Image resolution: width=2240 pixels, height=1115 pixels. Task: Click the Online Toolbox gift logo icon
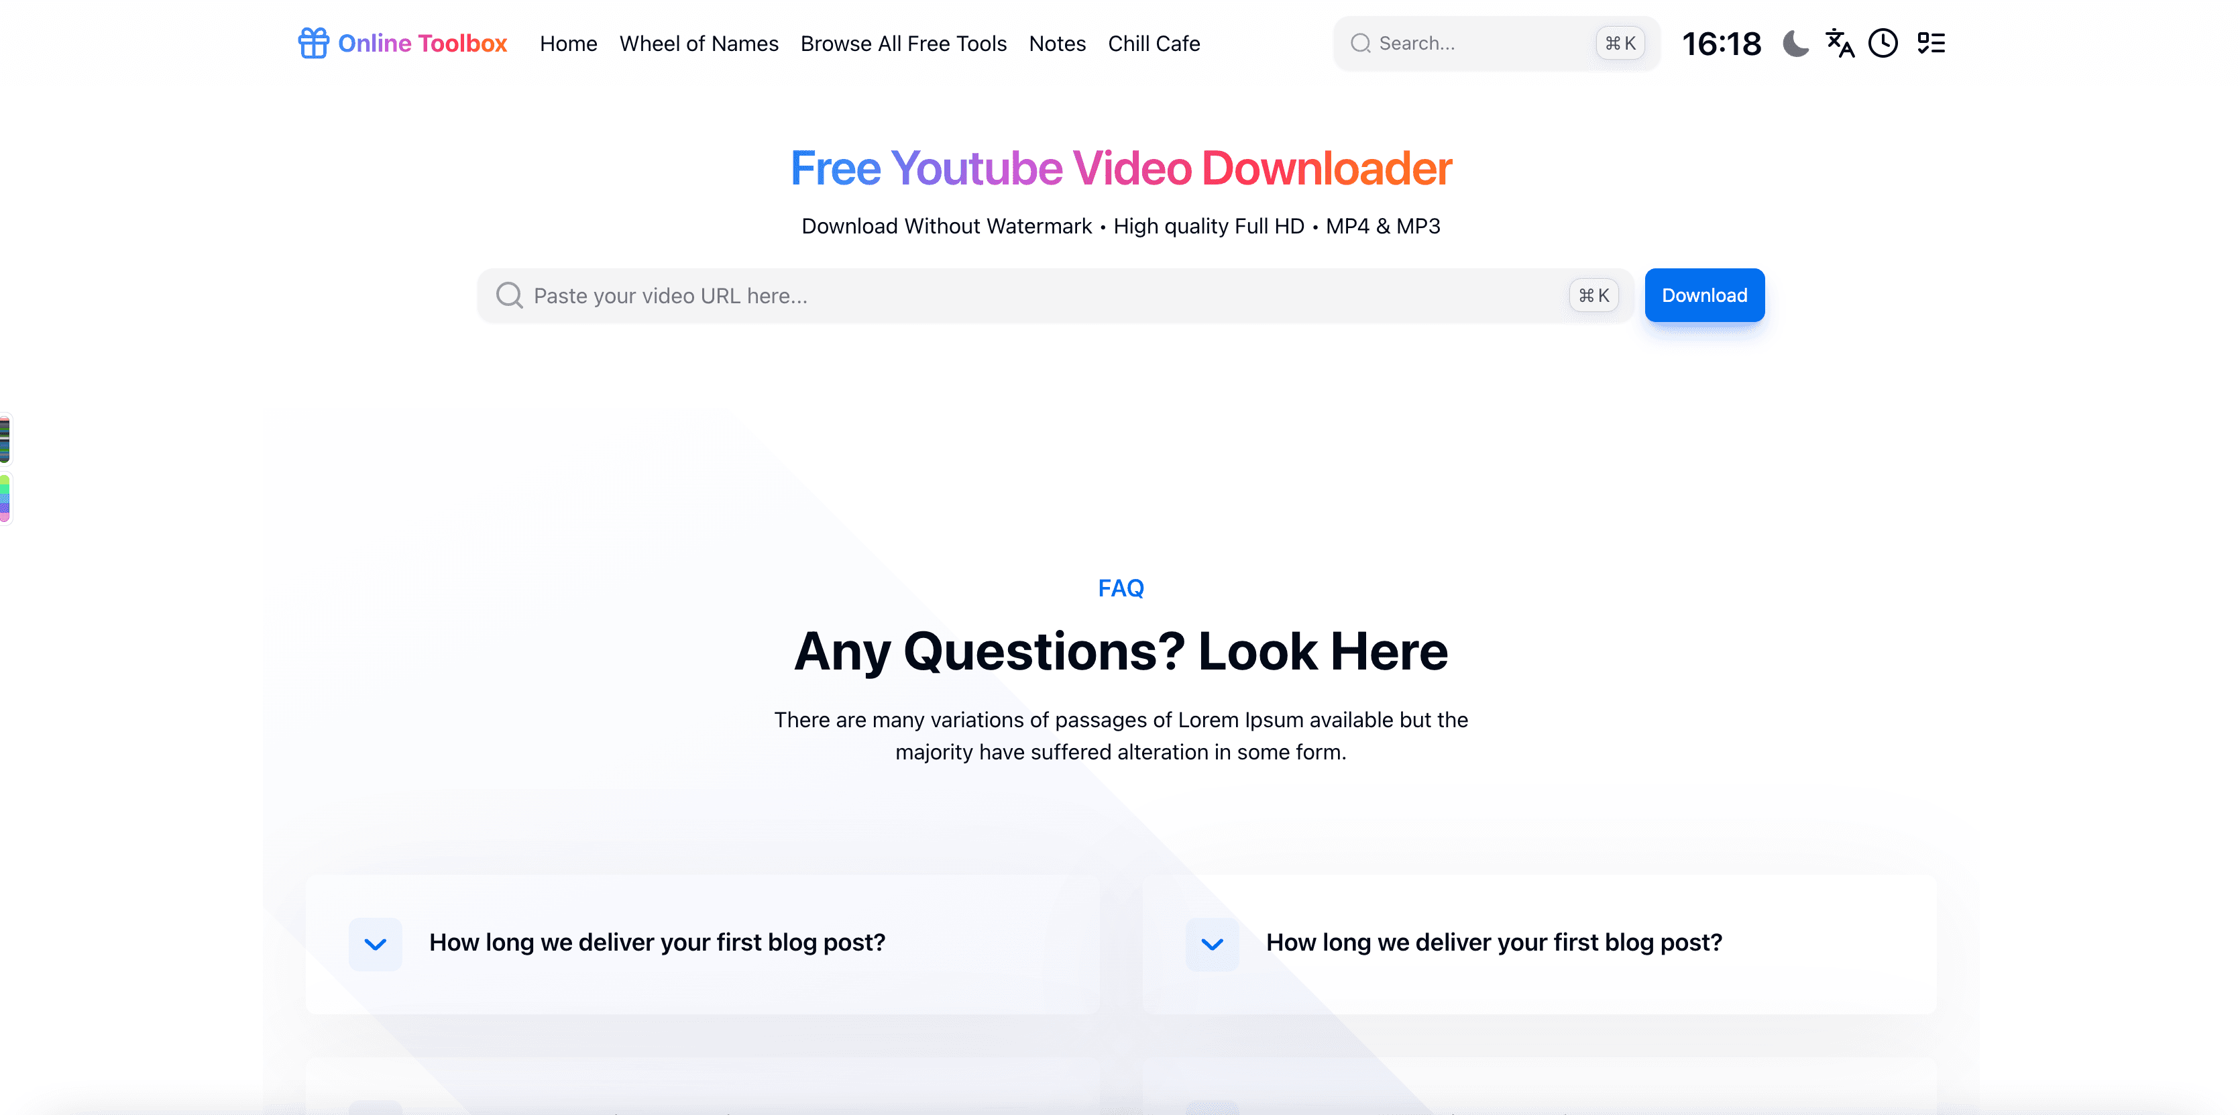click(313, 44)
